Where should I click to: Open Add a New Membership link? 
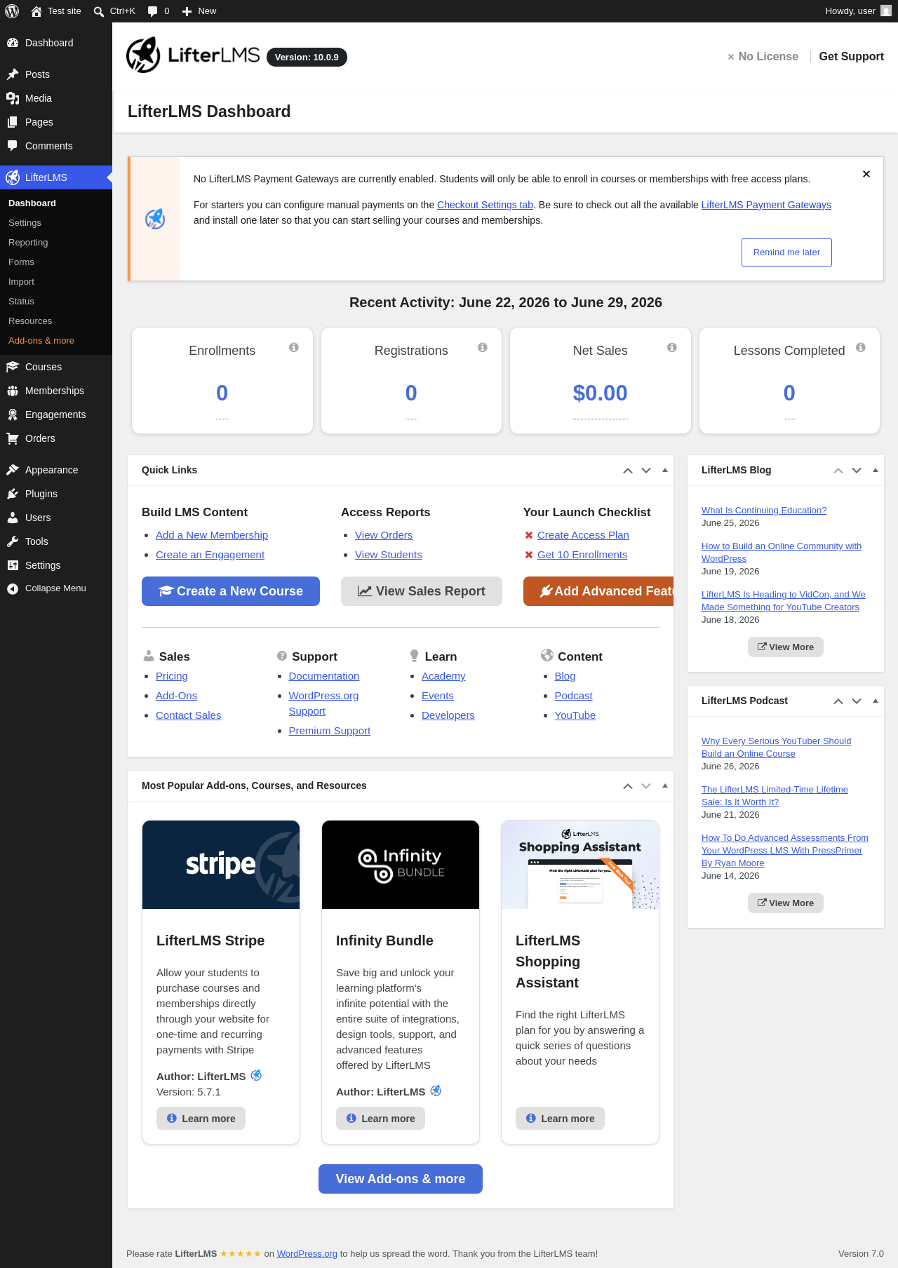(212, 535)
